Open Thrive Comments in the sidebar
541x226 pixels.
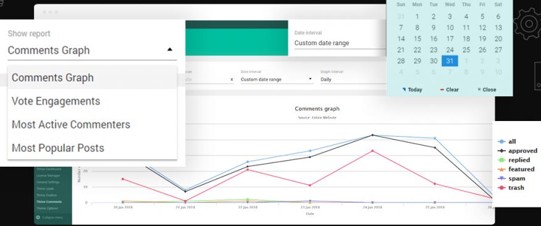(x=49, y=202)
